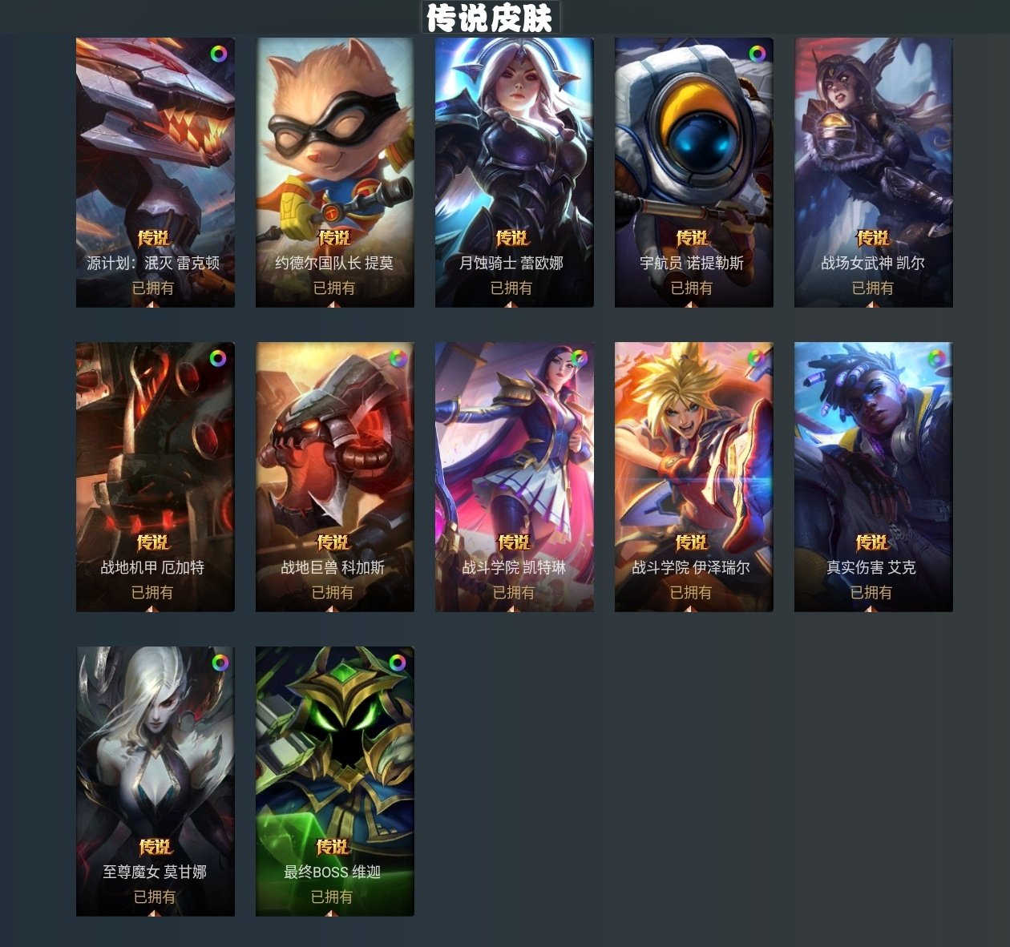The height and width of the screenshot is (947, 1010).
Task: Open chroma wheel on 真实伤害 艾克 card
Action: [936, 358]
